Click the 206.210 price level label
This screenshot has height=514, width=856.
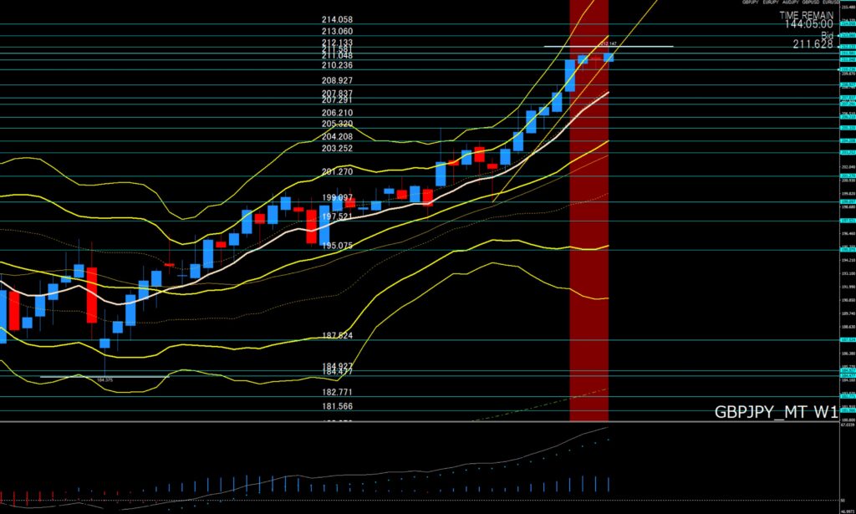[x=337, y=113]
